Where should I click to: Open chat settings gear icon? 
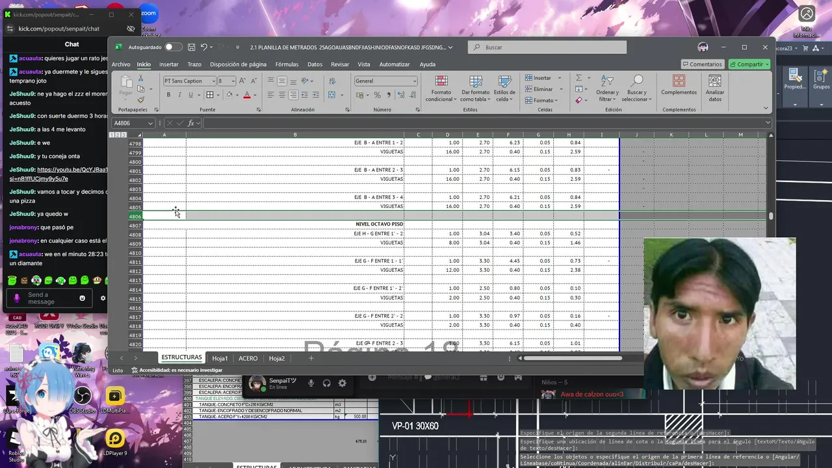(103, 298)
